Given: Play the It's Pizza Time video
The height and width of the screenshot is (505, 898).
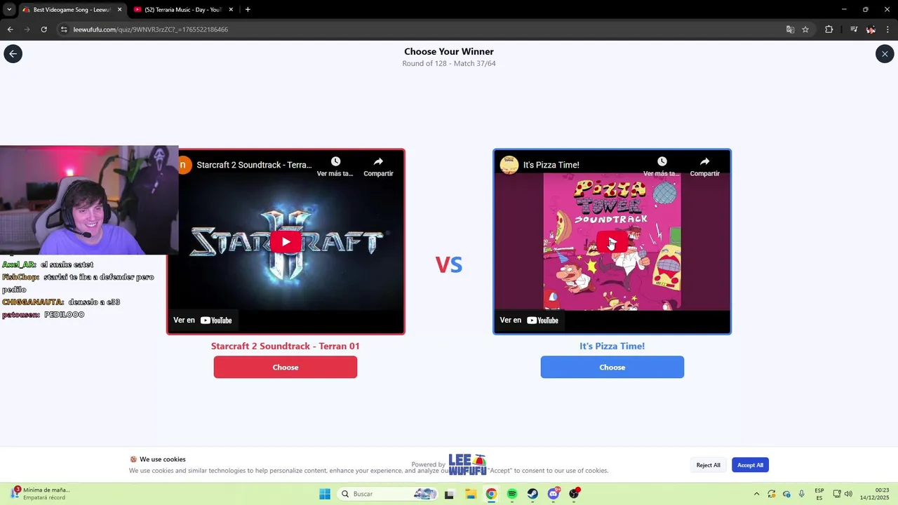Looking at the screenshot, I should (x=612, y=242).
